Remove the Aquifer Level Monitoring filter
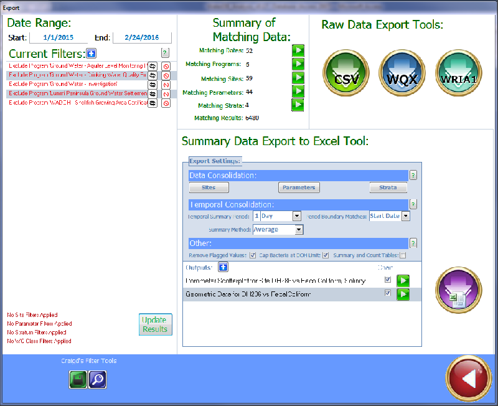This screenshot has width=498, height=406. [x=166, y=67]
